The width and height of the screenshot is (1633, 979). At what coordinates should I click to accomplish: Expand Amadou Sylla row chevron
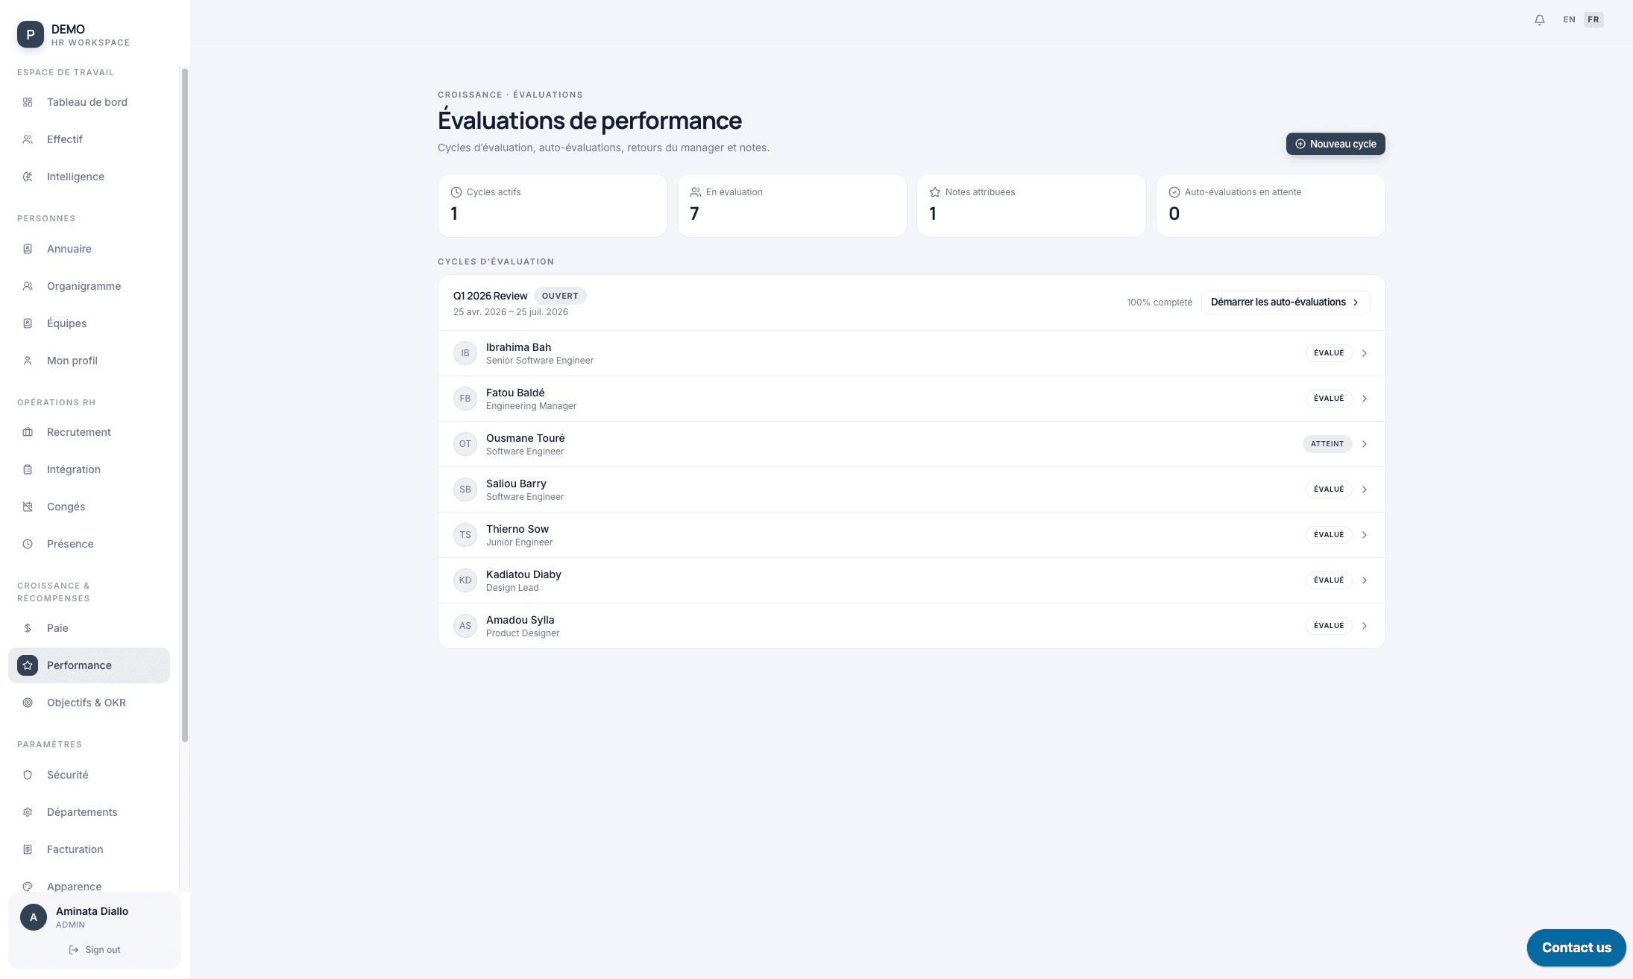point(1365,626)
